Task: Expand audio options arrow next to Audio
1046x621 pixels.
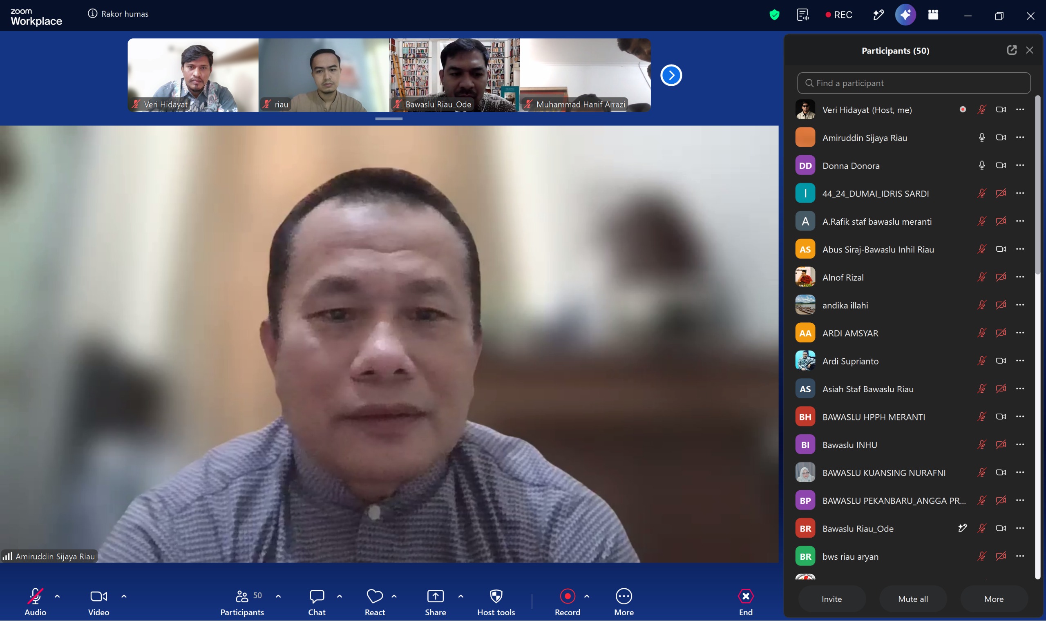Action: click(x=57, y=596)
